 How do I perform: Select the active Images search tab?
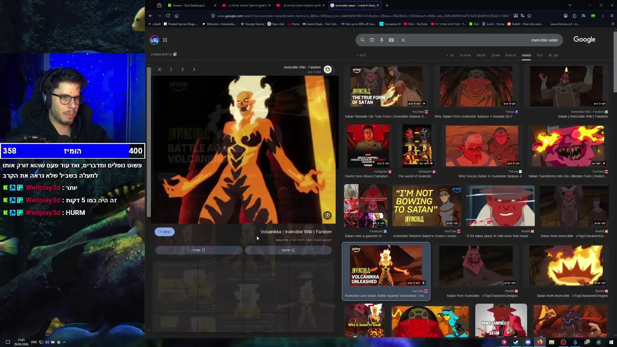pyautogui.click(x=526, y=55)
